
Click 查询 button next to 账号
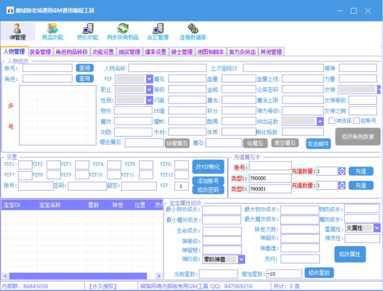click(85, 68)
